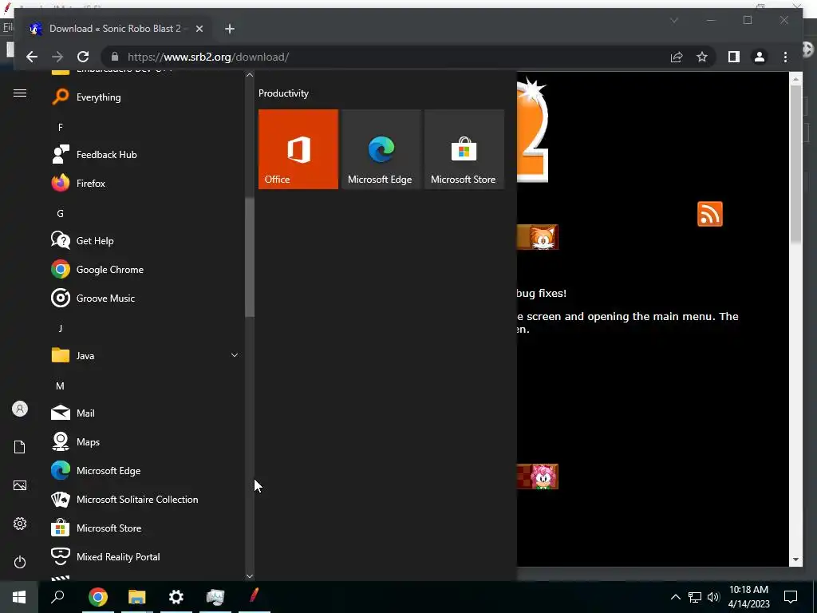The image size is (817, 613).
Task: Click the Windows Start button
Action: tap(19, 597)
